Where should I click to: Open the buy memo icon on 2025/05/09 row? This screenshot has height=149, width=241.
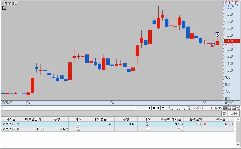point(79,124)
